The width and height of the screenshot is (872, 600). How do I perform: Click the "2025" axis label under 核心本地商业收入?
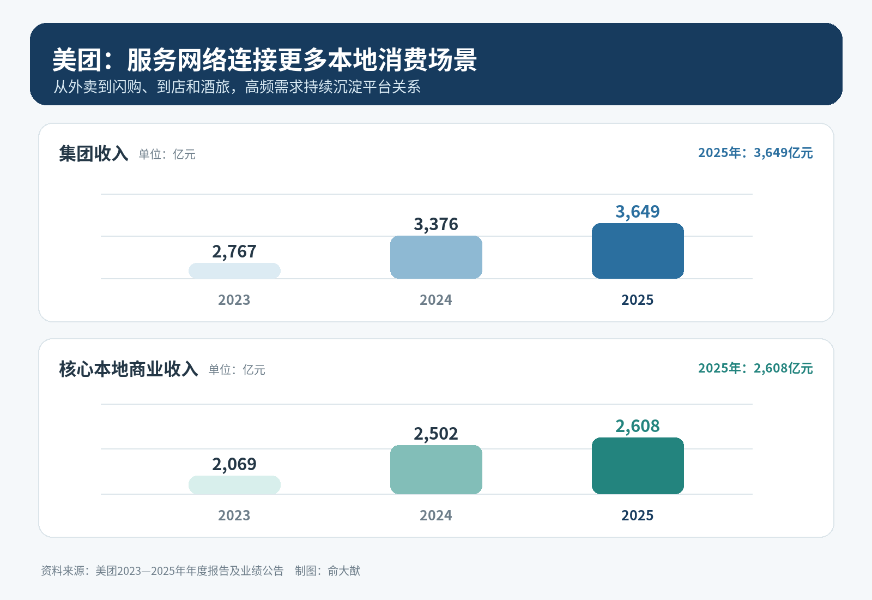[x=638, y=515]
